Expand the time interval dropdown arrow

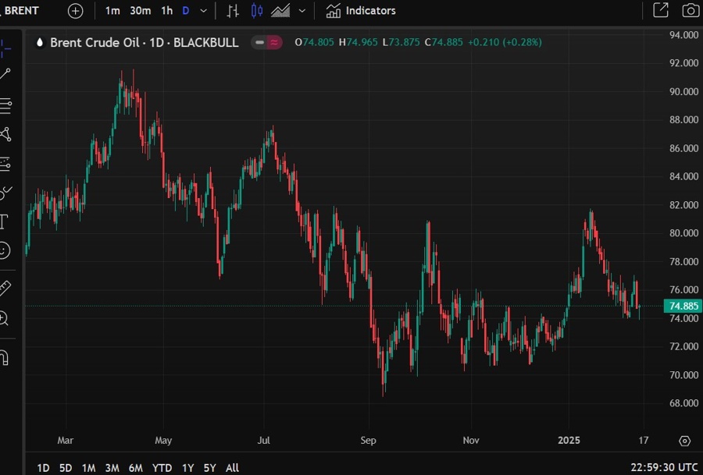(x=204, y=11)
